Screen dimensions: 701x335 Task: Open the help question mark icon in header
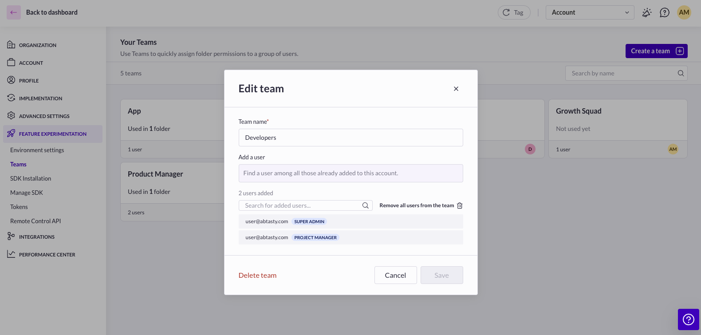664,12
